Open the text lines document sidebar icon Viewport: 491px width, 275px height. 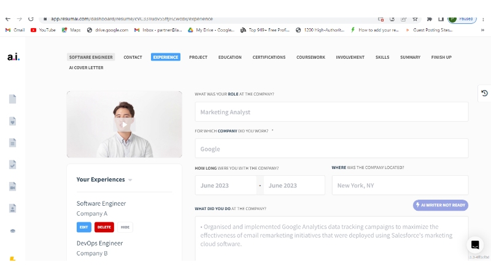(12, 143)
